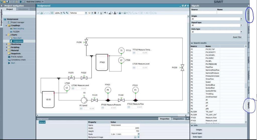Click the line style dashes icon

[125, 13]
